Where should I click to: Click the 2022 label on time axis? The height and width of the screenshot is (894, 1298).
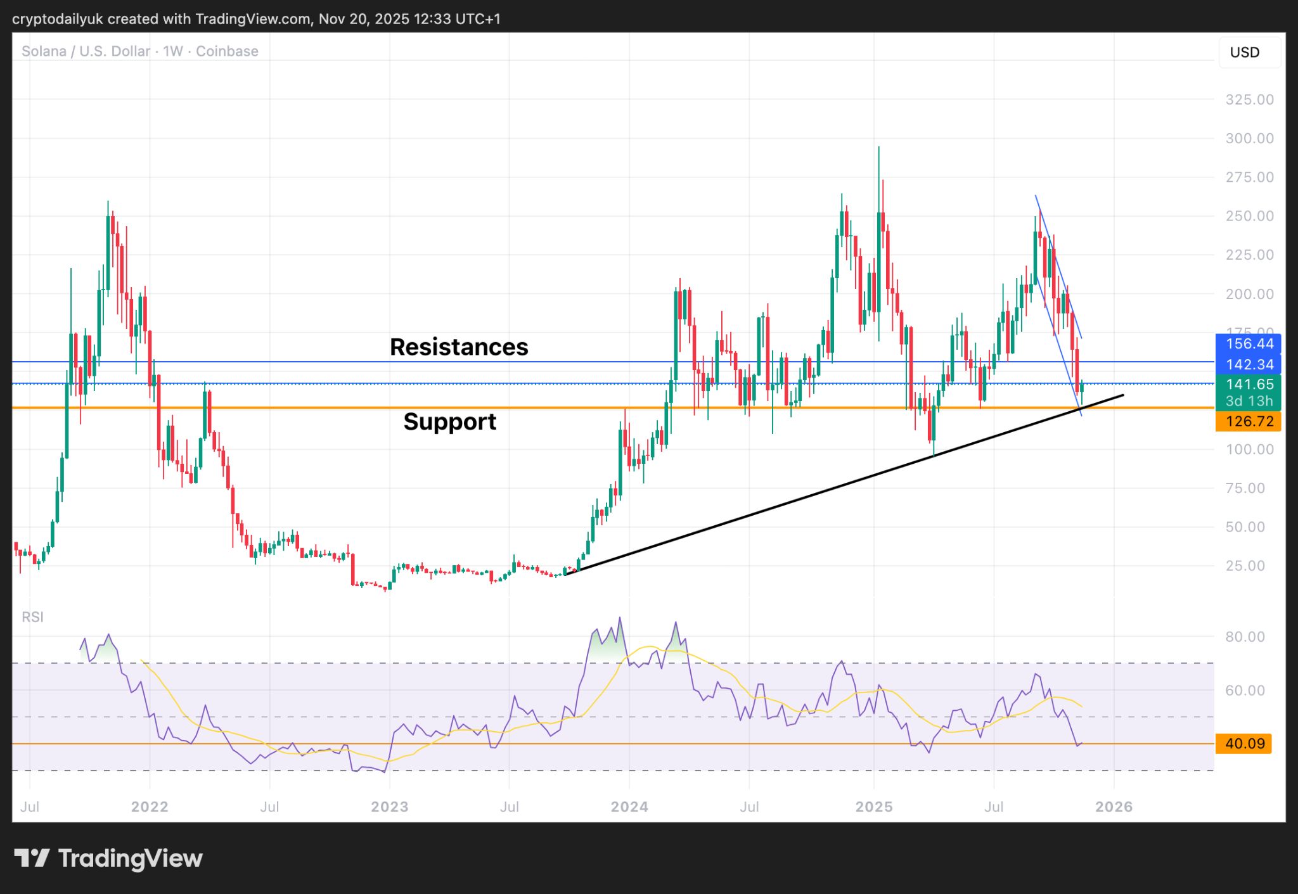[x=150, y=807]
